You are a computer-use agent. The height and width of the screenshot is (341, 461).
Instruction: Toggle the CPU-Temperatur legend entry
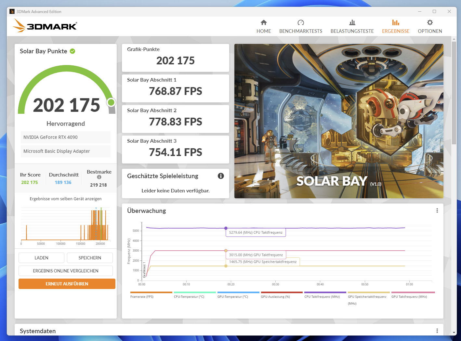[x=195, y=295]
